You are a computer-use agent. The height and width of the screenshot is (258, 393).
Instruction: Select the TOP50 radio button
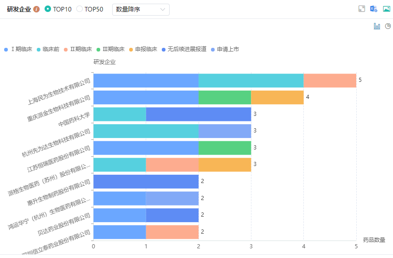[x=80, y=9]
